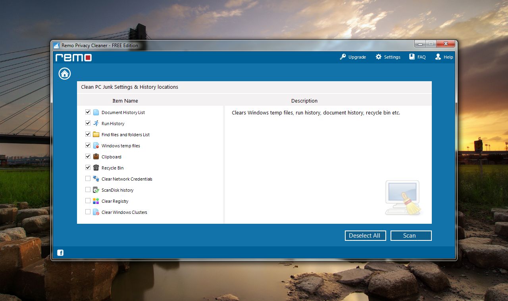Select Clear Registry label
Viewport: 508px width, 301px height.
click(x=115, y=201)
